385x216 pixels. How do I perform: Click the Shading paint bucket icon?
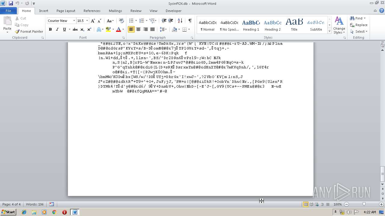point(174,29)
